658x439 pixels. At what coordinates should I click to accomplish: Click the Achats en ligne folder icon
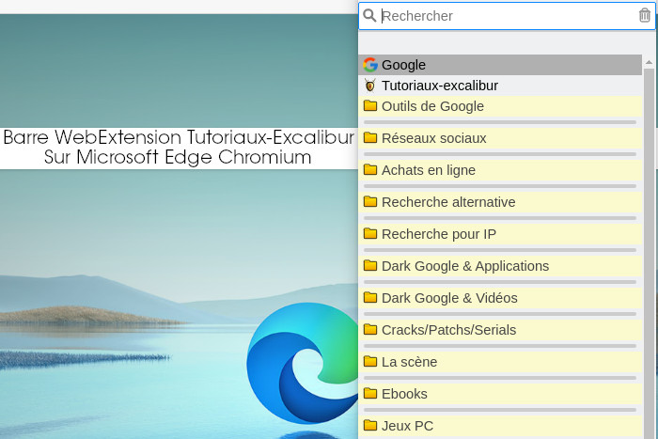click(370, 169)
